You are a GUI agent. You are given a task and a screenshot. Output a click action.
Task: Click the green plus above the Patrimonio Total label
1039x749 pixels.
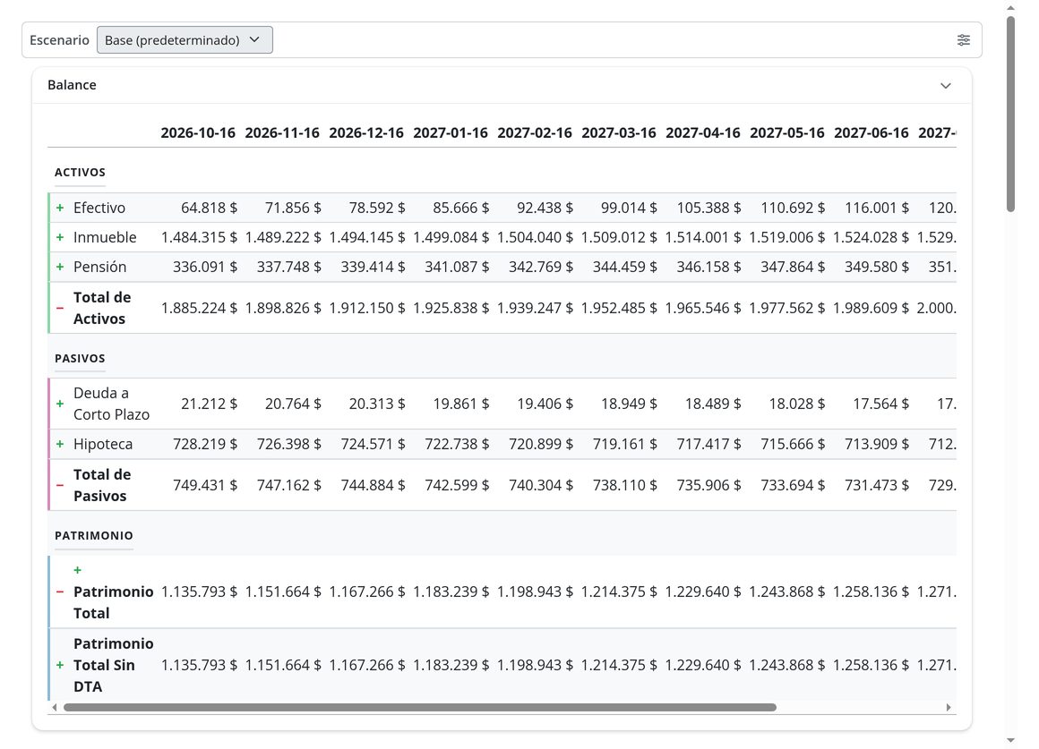pos(78,570)
